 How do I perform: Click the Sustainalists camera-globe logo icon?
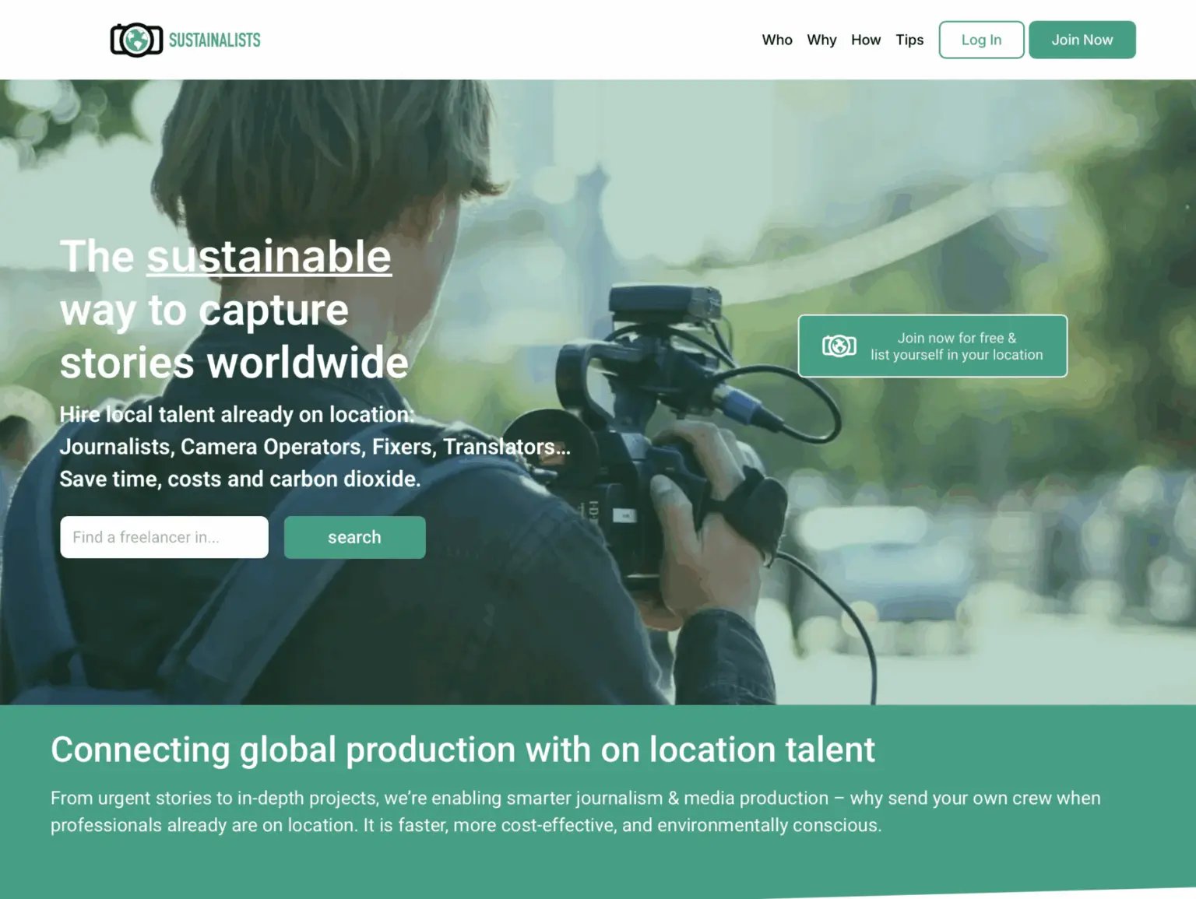pos(136,40)
